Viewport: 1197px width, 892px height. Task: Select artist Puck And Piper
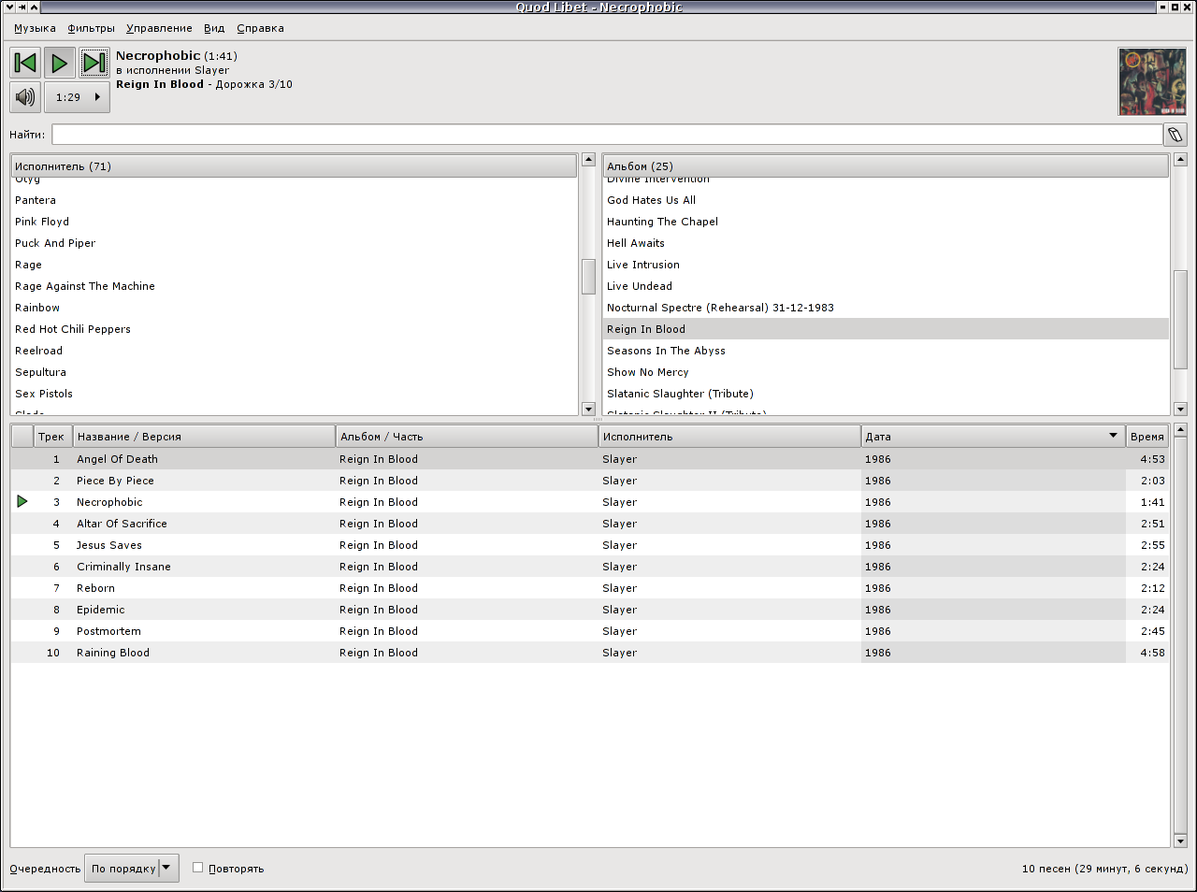point(294,243)
